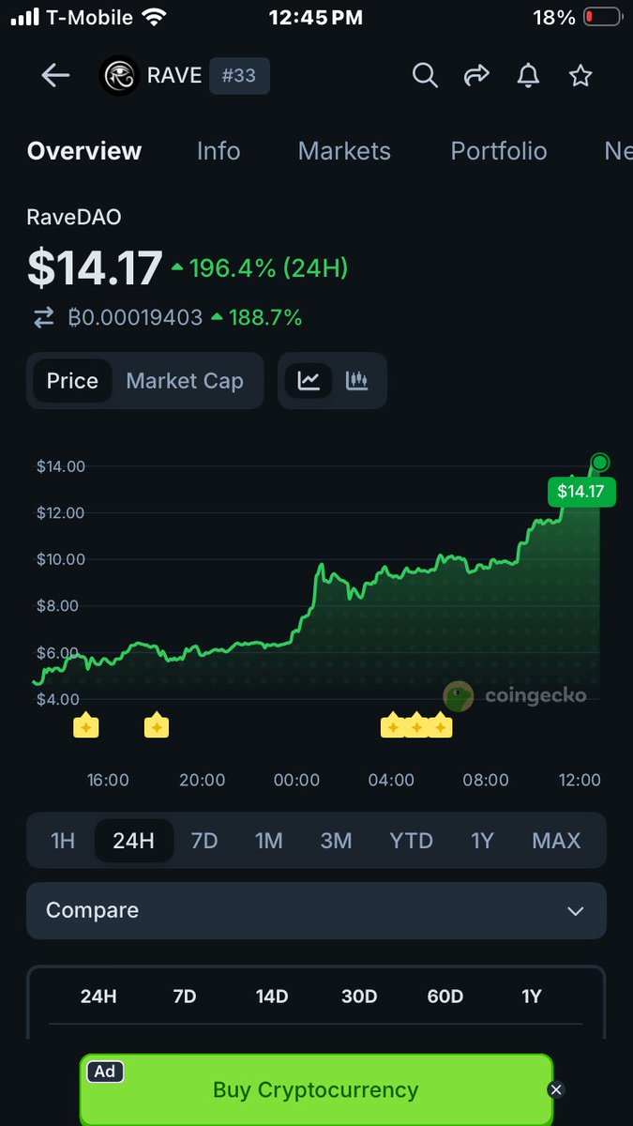Switch to line chart view
Viewport: 633px width, 1126px height.
(309, 380)
